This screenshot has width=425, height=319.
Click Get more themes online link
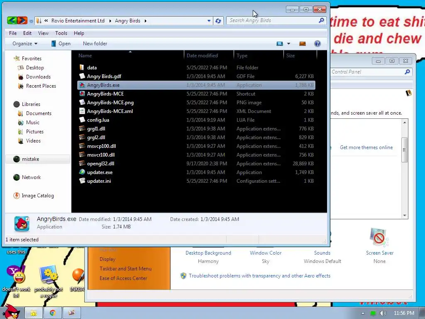click(x=366, y=147)
